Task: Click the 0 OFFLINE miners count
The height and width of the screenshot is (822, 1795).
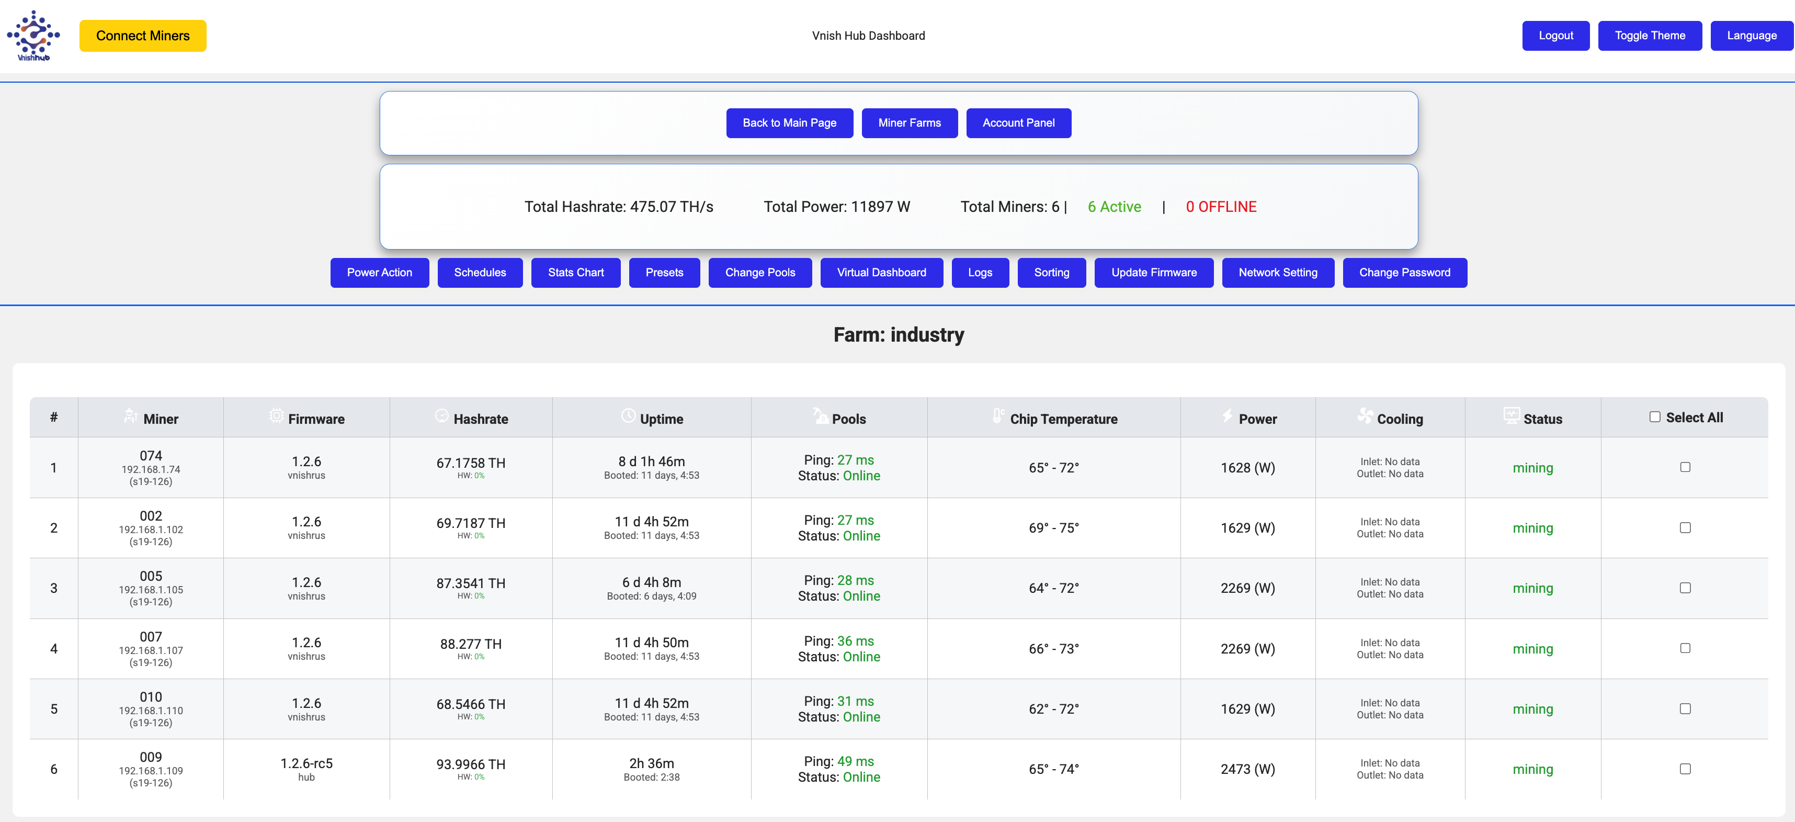Action: [x=1221, y=207]
